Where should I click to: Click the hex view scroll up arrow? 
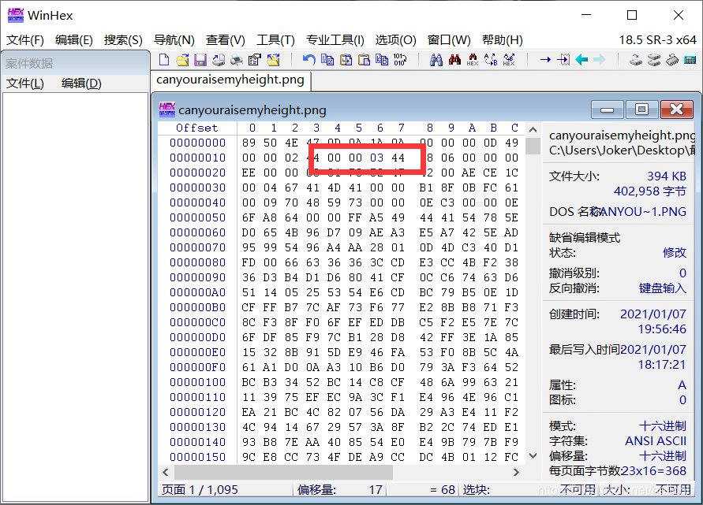(x=533, y=130)
